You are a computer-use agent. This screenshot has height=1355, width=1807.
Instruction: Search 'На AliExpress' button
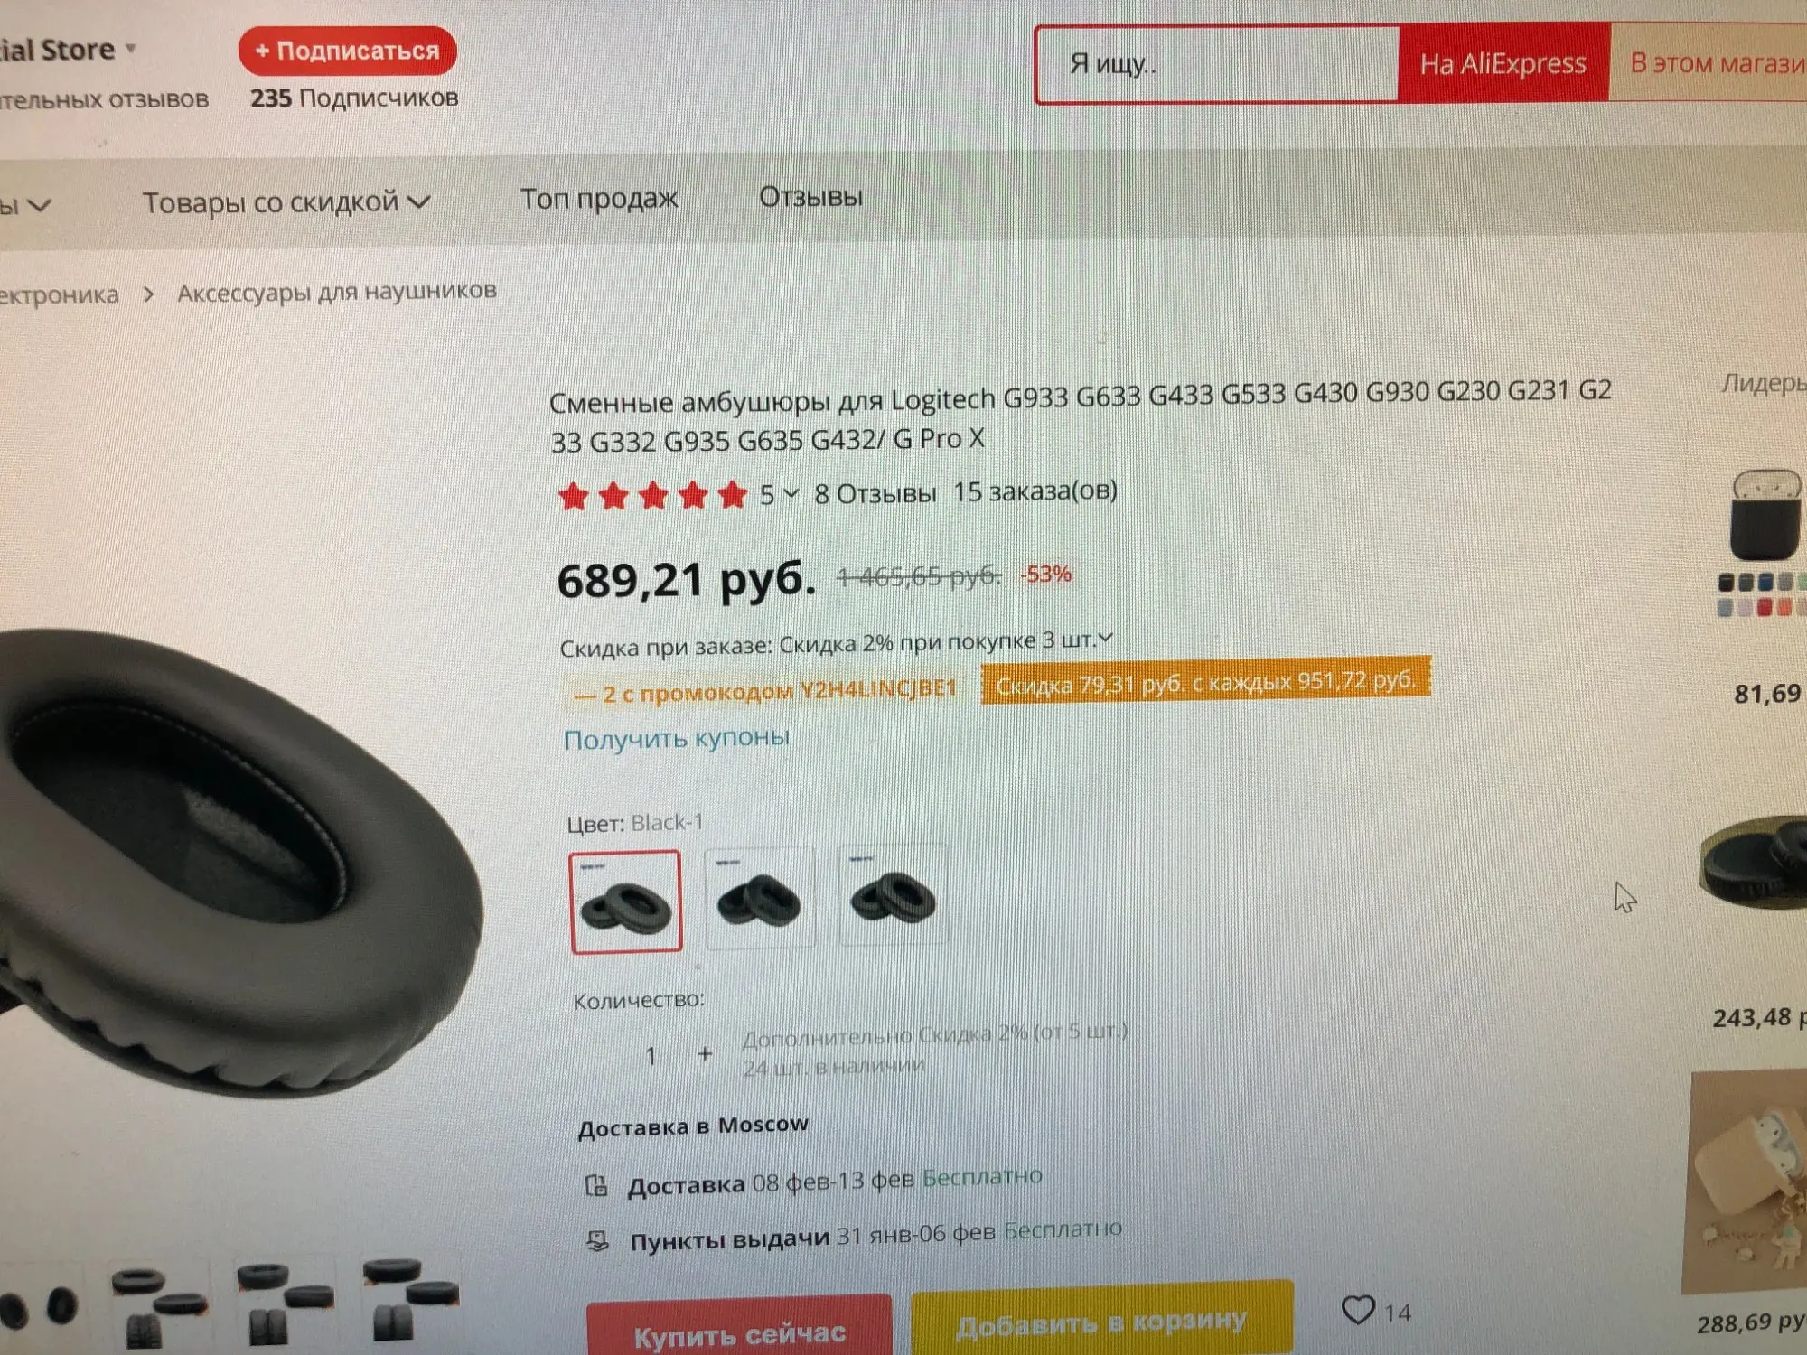1503,63
